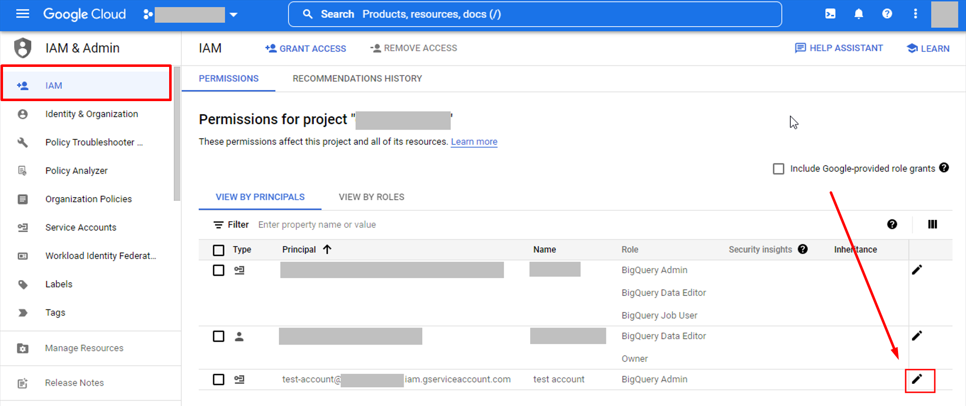Screen dimensions: 966x406
Task: Open the main navigation hamburger menu
Action: click(23, 14)
